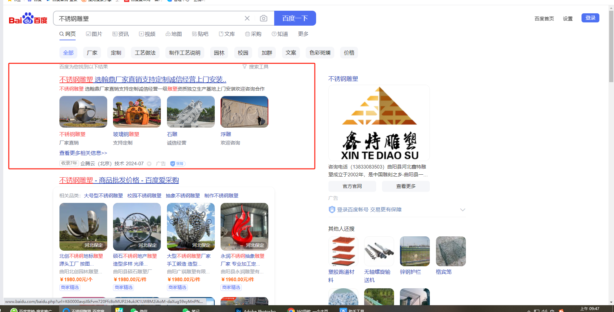
Task: Click the 登录 button
Action: [x=590, y=18]
